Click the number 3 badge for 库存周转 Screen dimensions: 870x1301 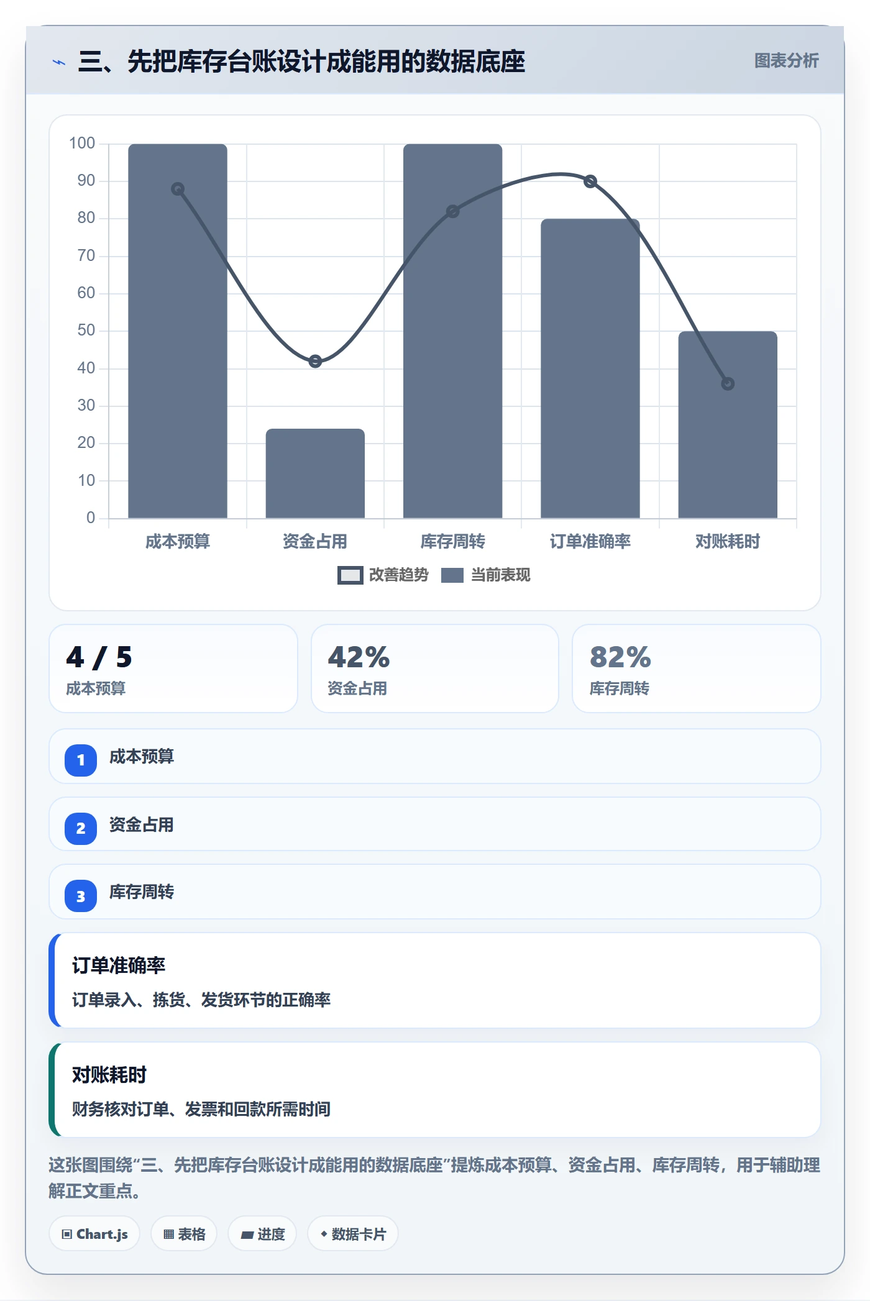tap(81, 896)
